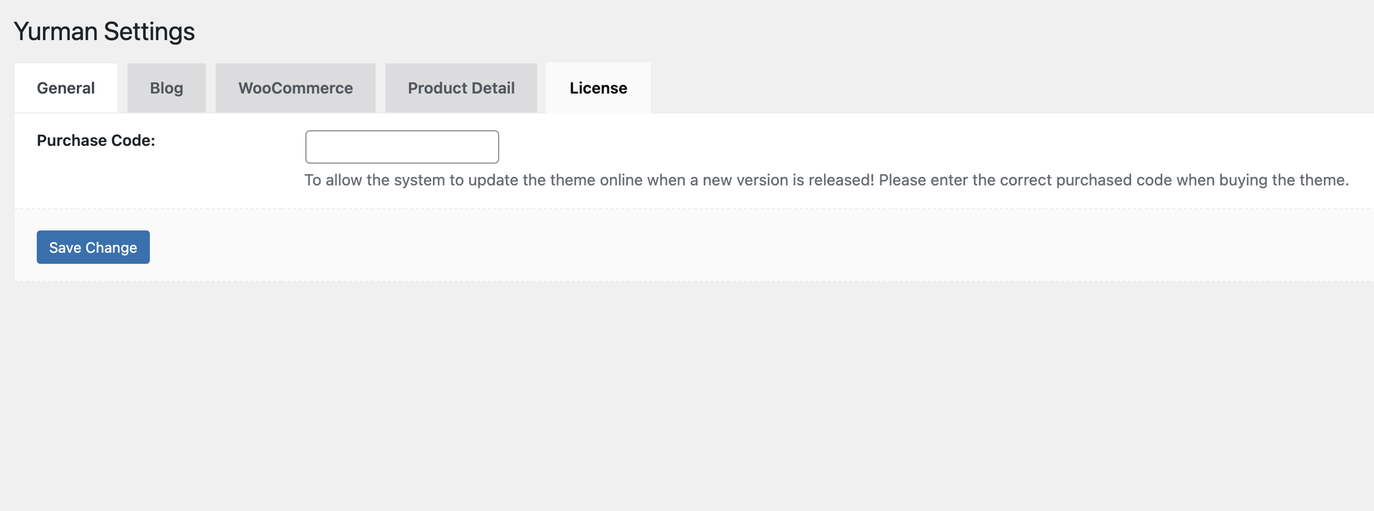Open WooCommerce options tab

(295, 88)
